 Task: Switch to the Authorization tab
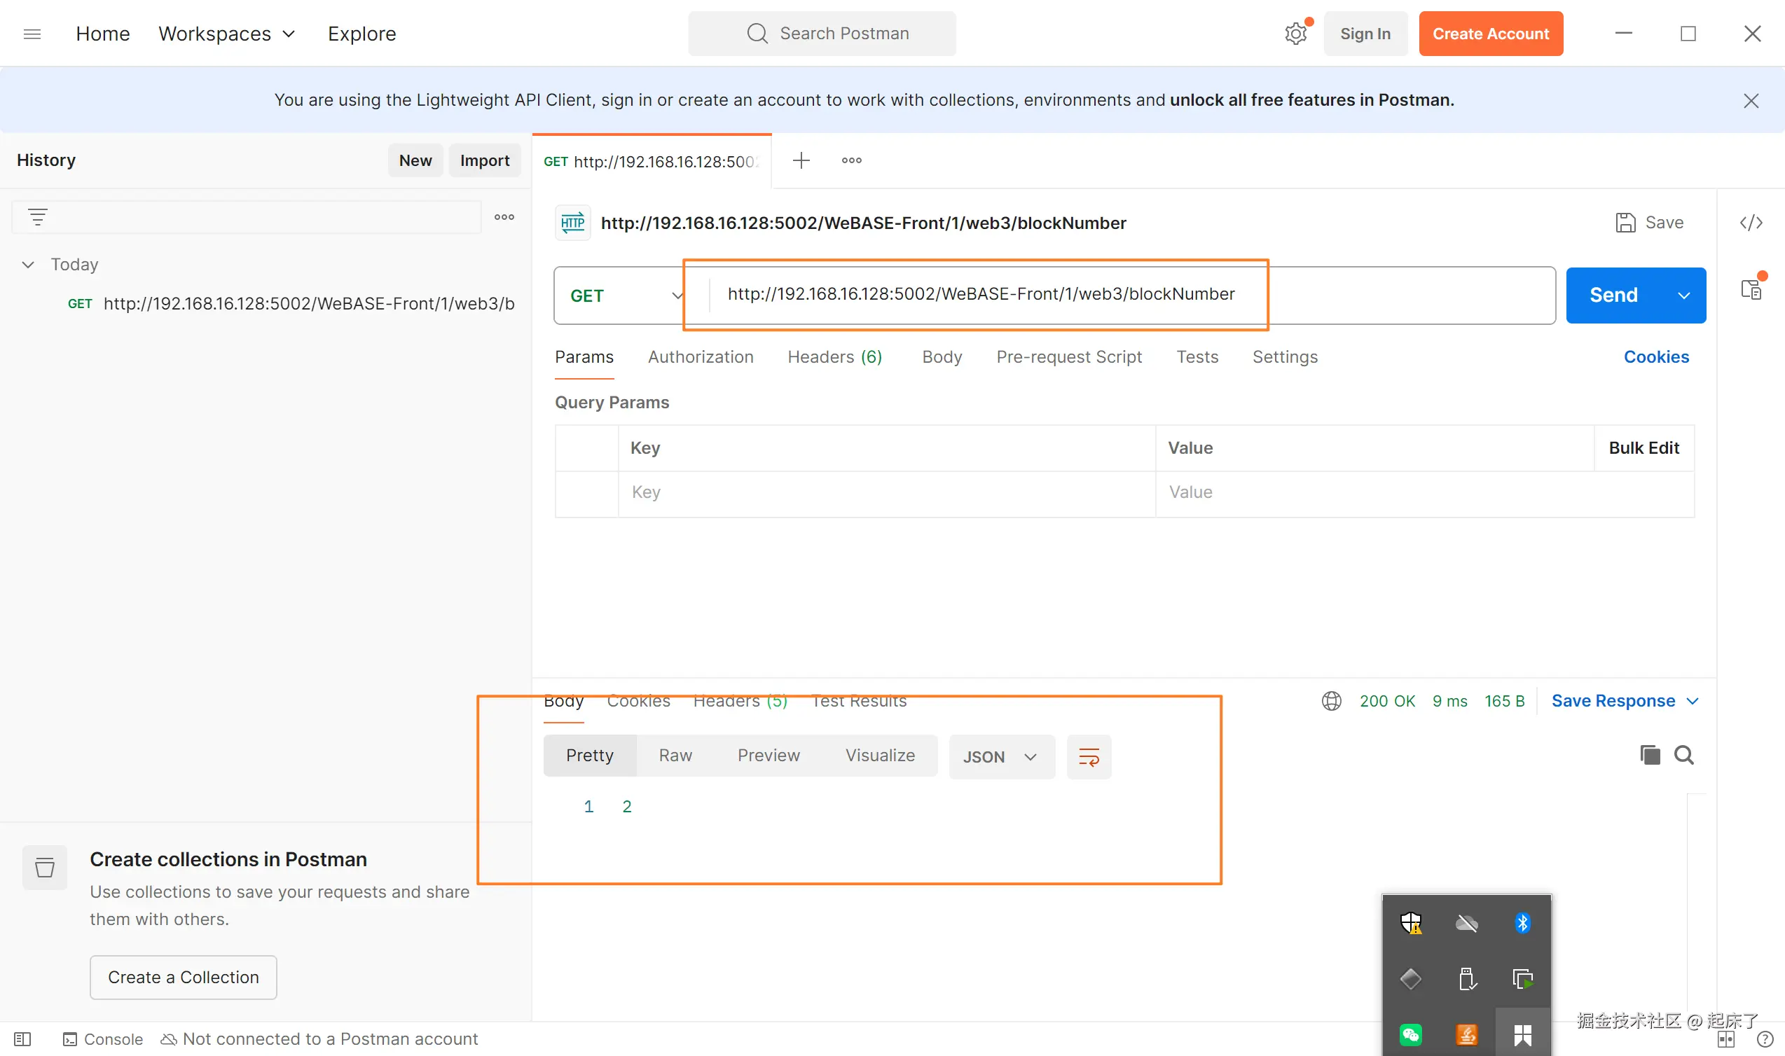(x=701, y=356)
